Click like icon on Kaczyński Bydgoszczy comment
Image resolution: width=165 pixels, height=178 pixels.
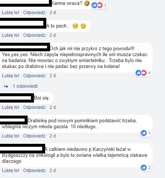(144, 168)
